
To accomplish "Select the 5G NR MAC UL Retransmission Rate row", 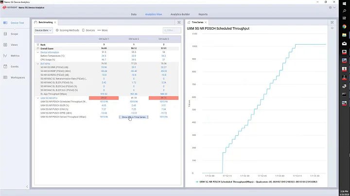I will tap(64, 79).
